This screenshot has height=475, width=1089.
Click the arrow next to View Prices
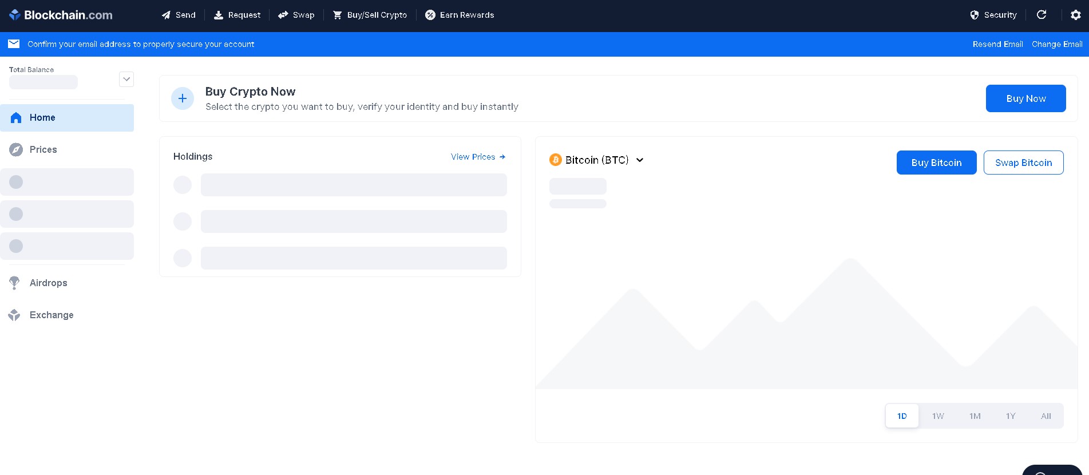point(502,157)
